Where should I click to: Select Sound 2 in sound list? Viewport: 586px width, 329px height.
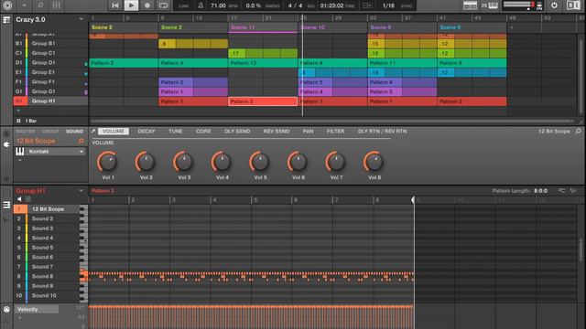(47, 218)
